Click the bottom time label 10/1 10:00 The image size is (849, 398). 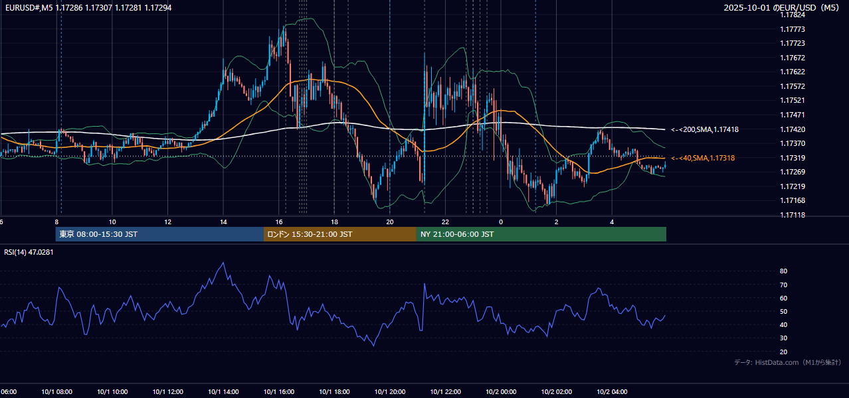pos(112,392)
